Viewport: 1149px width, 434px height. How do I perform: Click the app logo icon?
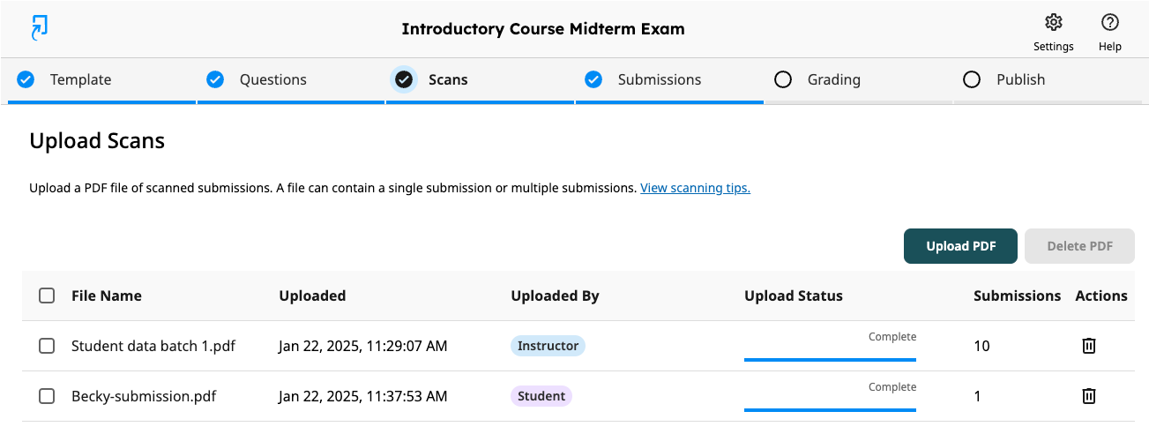point(39,28)
